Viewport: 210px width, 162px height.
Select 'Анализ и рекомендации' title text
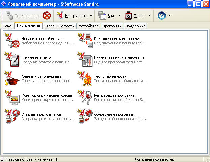(x=42, y=76)
